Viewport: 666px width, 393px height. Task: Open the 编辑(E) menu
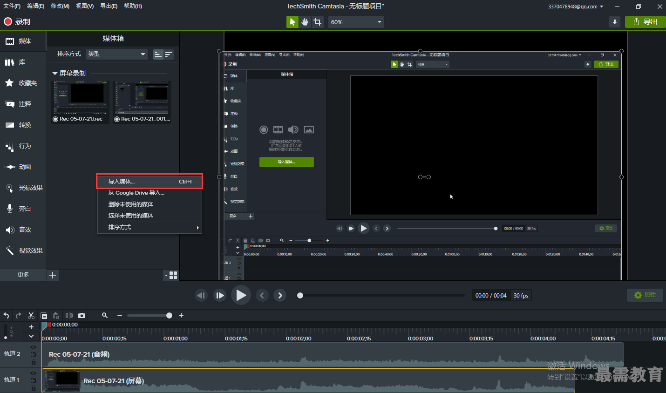pyautogui.click(x=36, y=6)
